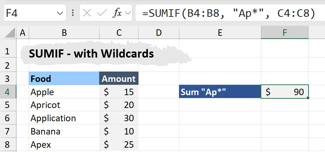The image size is (325, 152).
Task: Click the Food header cell
Action: pyautogui.click(x=64, y=79)
